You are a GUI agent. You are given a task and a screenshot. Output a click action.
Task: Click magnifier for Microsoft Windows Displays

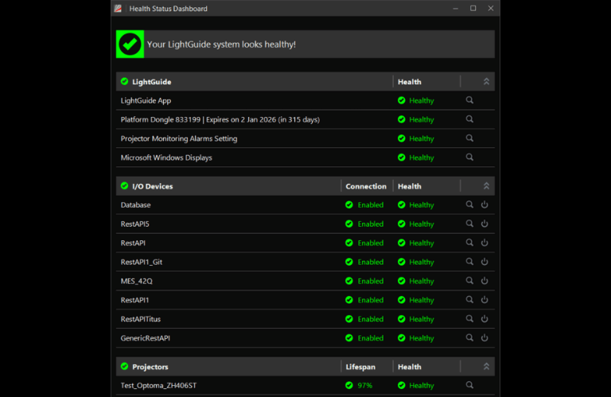(x=469, y=158)
